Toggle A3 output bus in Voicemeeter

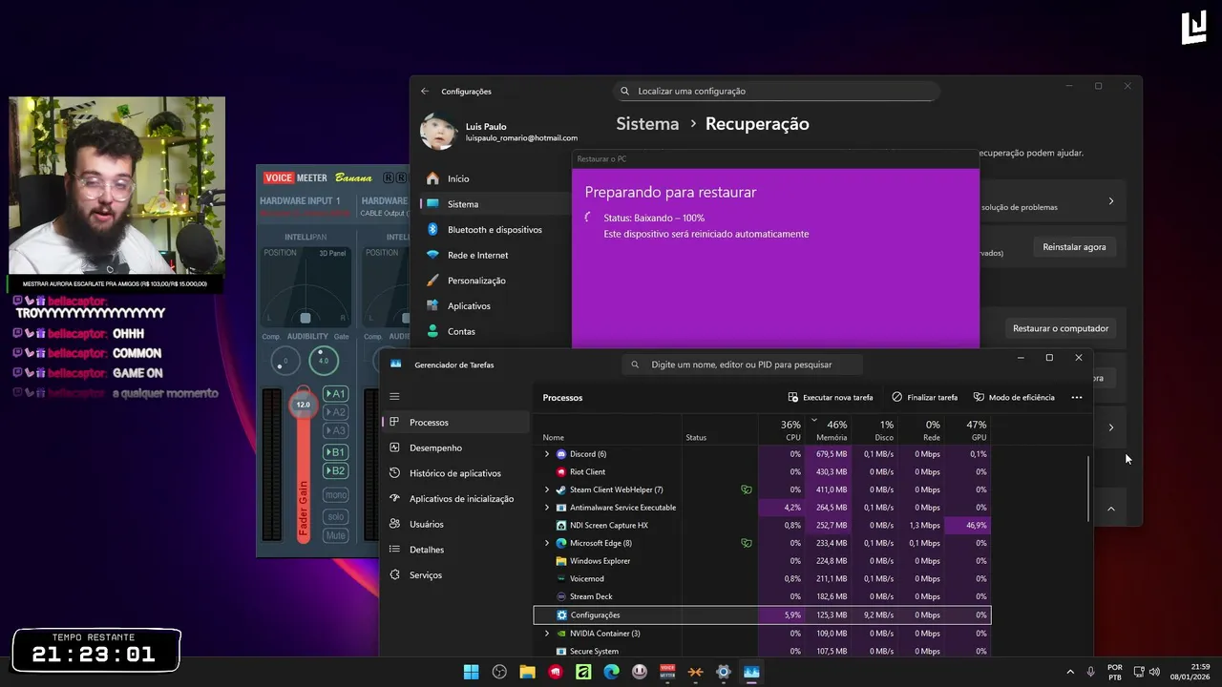[x=335, y=430]
